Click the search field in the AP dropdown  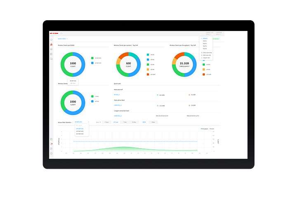click(82, 125)
